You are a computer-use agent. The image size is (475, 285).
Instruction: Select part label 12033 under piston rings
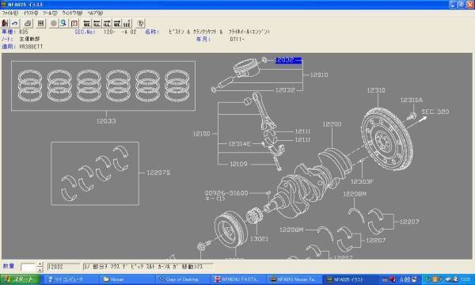coord(106,121)
